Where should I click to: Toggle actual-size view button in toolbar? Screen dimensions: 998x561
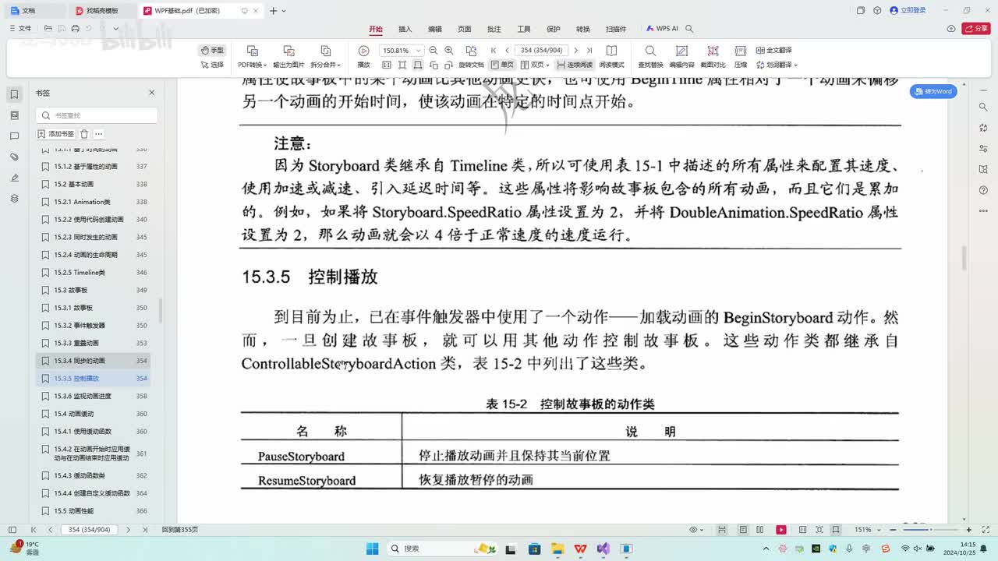click(x=388, y=65)
